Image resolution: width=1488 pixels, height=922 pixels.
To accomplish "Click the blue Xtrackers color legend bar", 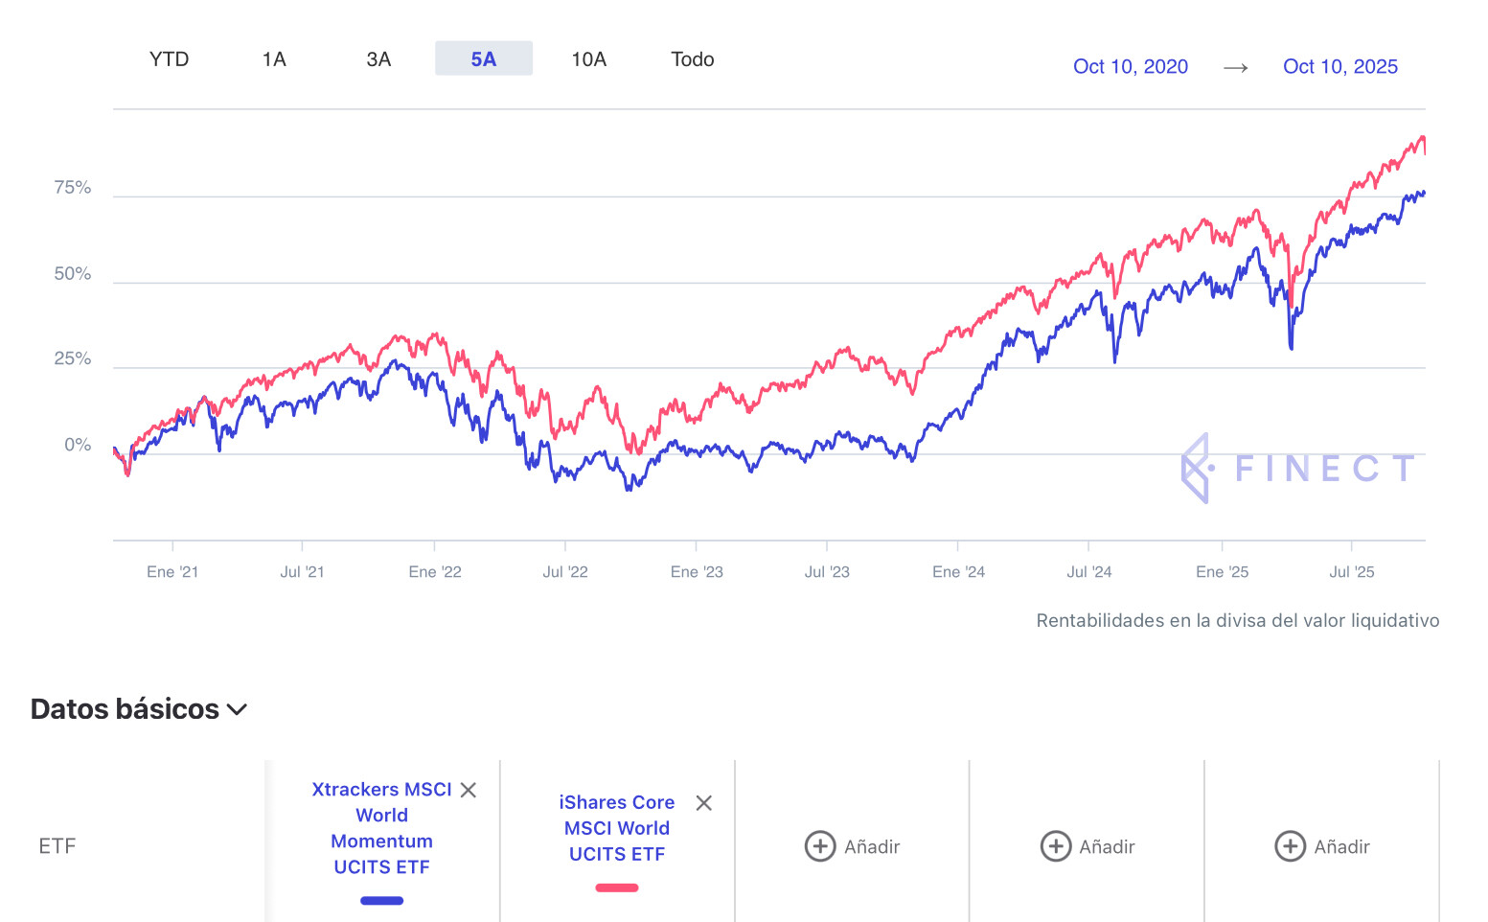I will [x=381, y=901].
